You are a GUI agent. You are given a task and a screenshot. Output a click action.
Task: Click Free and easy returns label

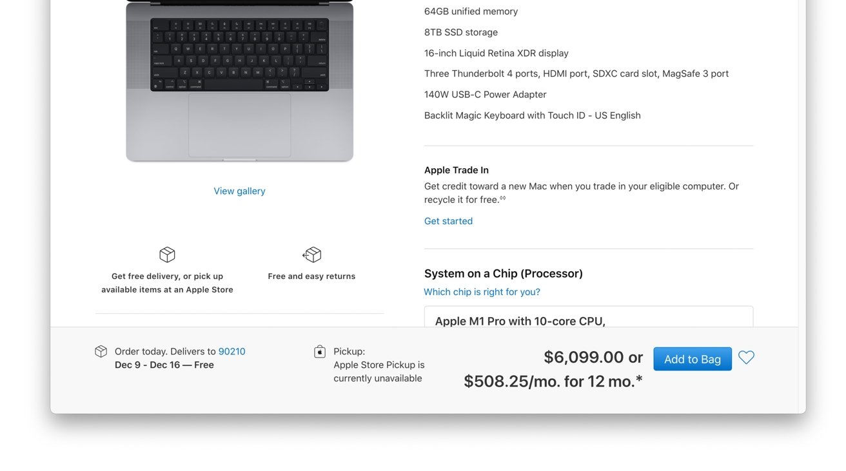pos(311,276)
